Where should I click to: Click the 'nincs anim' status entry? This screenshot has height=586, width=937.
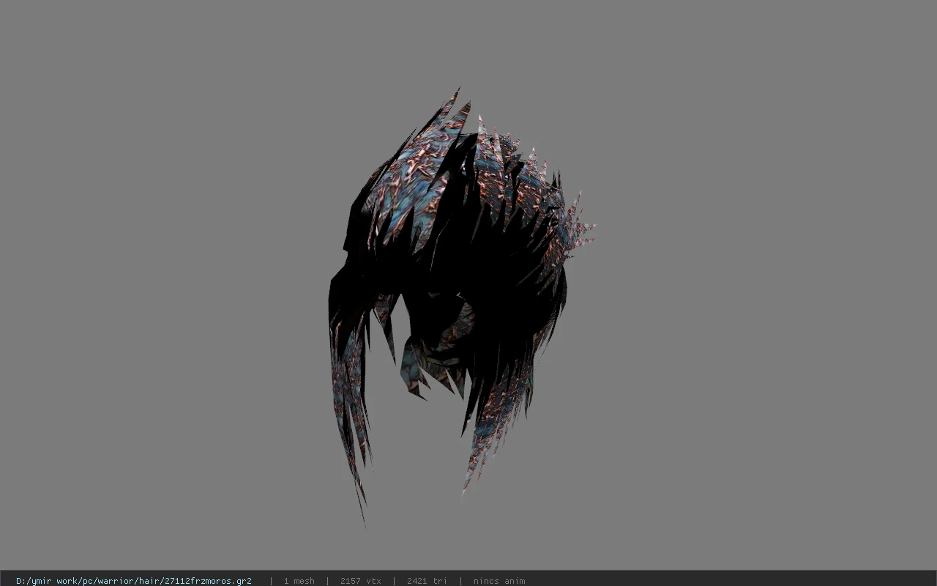coord(499,581)
